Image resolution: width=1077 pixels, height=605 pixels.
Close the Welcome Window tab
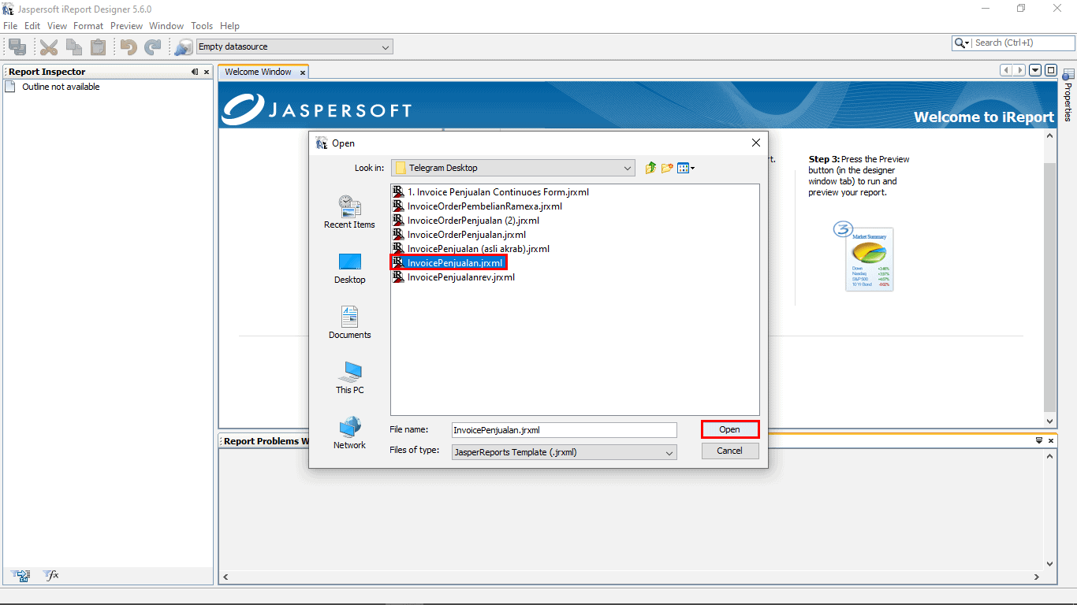tap(302, 72)
